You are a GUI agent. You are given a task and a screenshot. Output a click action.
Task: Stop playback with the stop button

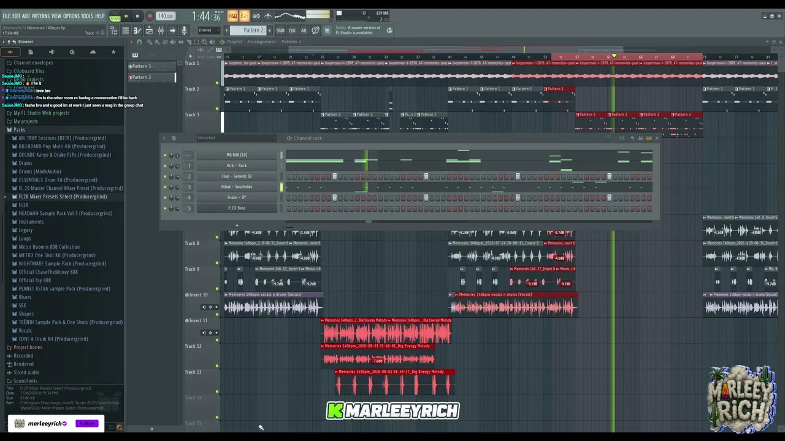[x=137, y=17]
